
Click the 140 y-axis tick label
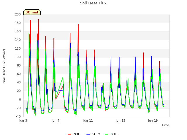18,40
